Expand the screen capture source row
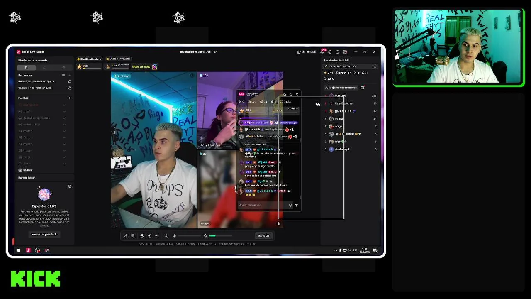The width and height of the screenshot is (531, 299). tap(64, 118)
